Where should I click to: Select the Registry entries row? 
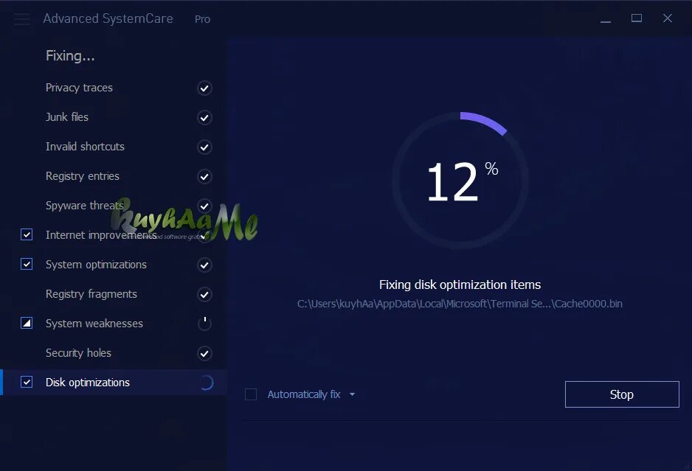(114, 176)
